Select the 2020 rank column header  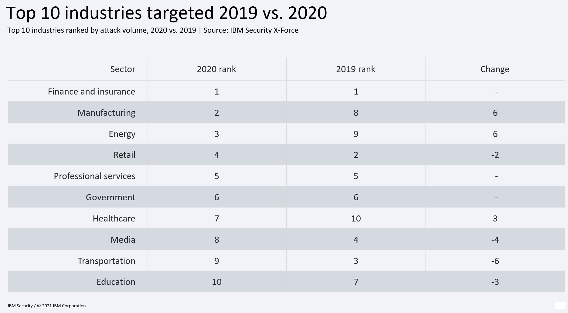coord(216,69)
